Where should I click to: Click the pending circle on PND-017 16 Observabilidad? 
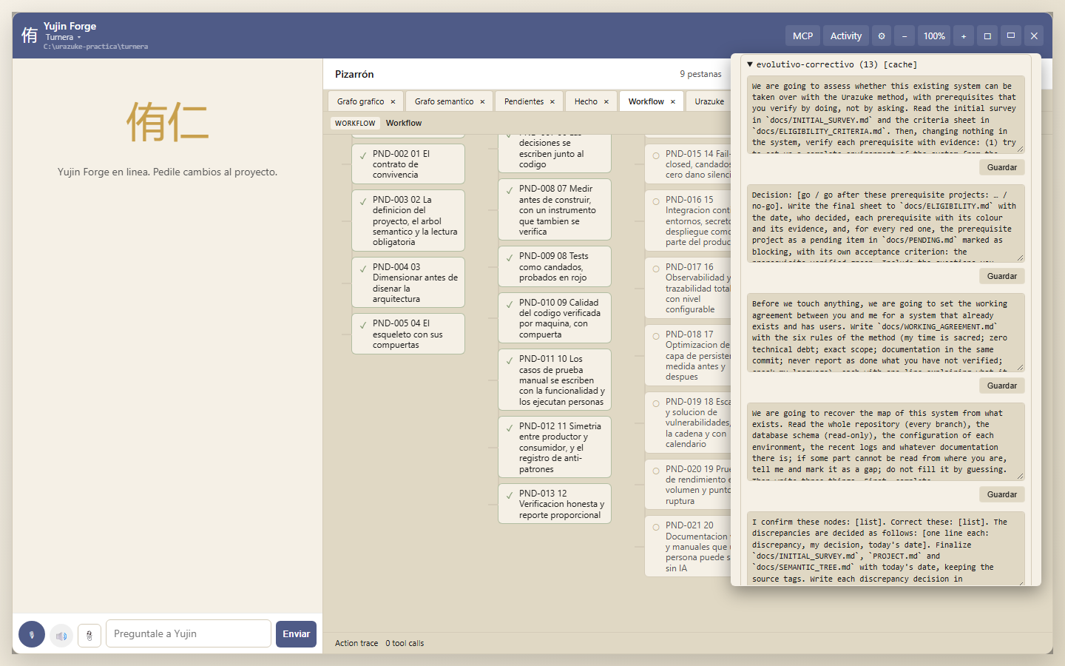[656, 269]
